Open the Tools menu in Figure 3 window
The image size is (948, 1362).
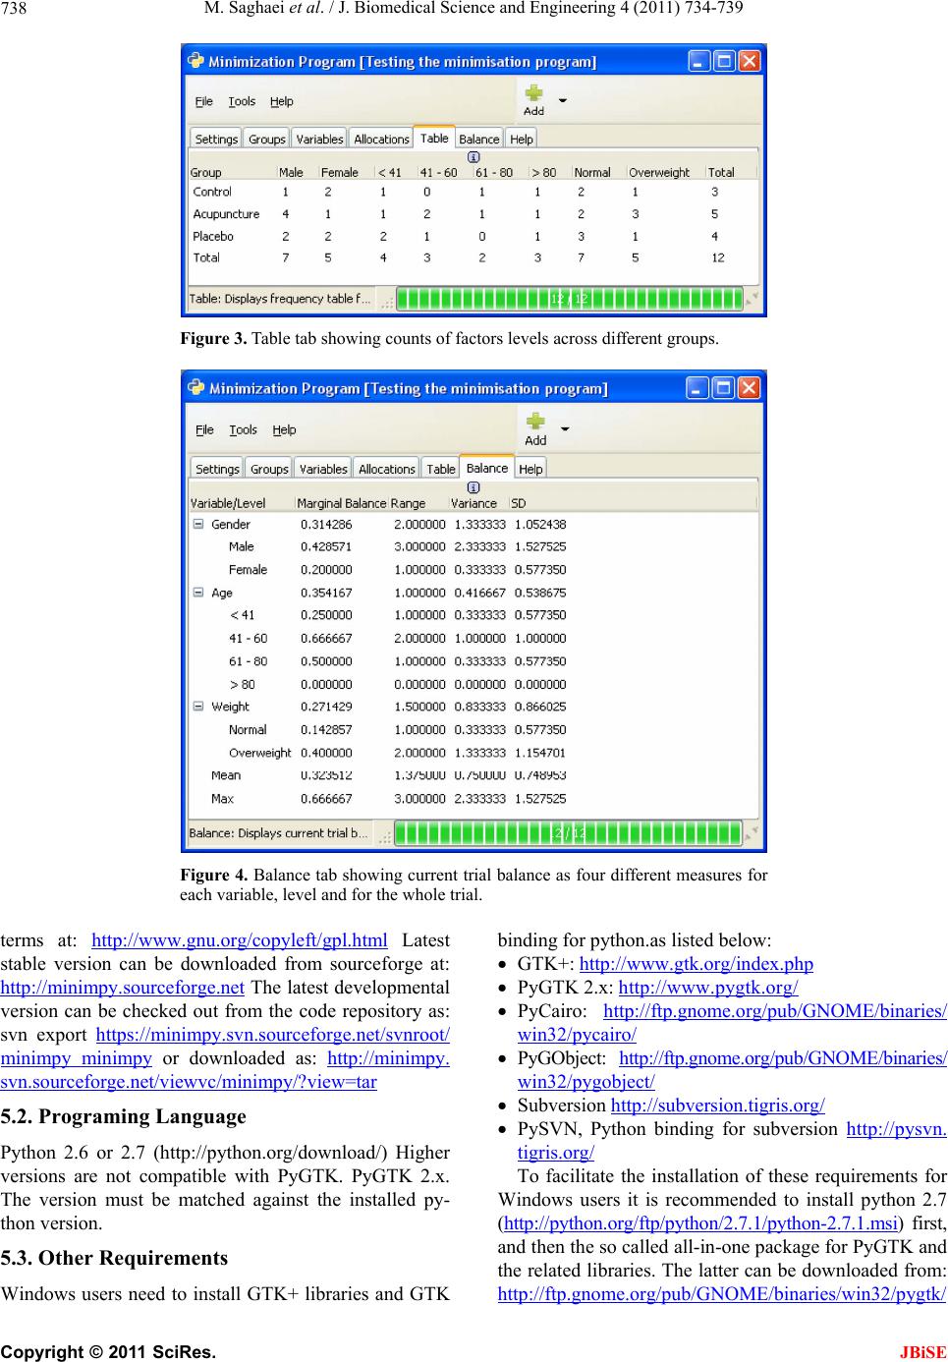click(x=242, y=101)
